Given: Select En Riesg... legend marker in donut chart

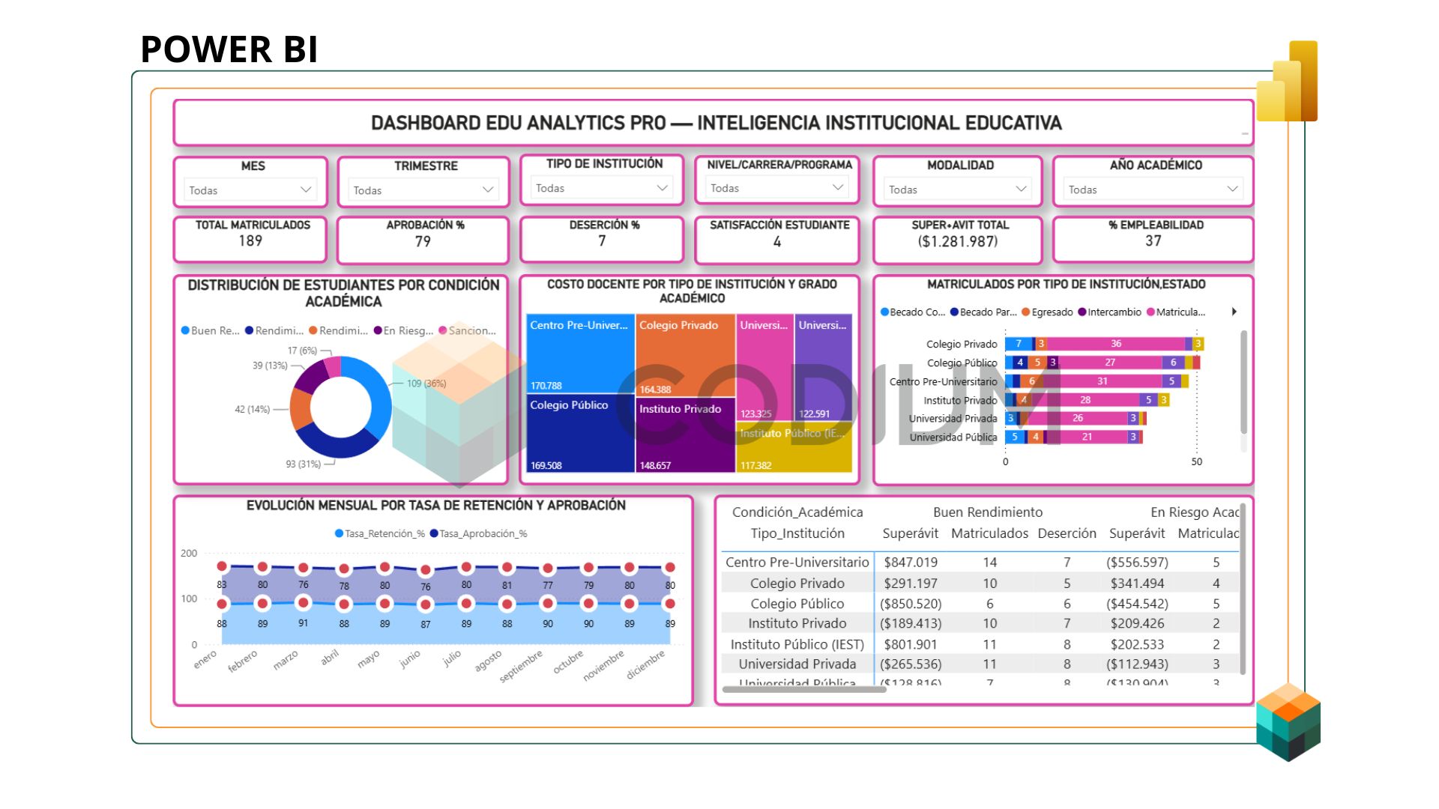Looking at the screenshot, I should click(x=378, y=330).
